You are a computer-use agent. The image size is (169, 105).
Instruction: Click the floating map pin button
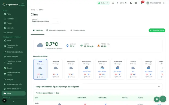pyautogui.click(x=157, y=99)
